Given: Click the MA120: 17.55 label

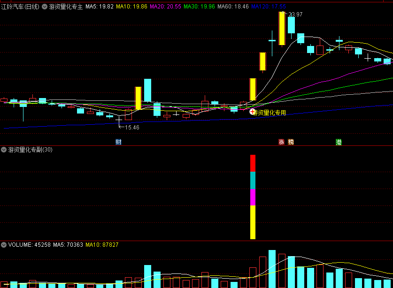Looking at the screenshot, I should click(x=269, y=7).
